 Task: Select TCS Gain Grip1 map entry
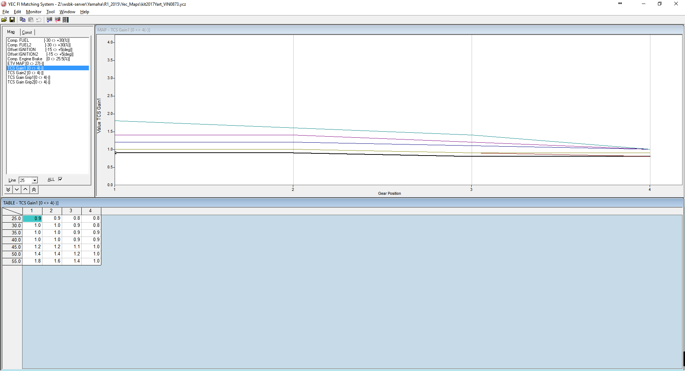point(29,77)
